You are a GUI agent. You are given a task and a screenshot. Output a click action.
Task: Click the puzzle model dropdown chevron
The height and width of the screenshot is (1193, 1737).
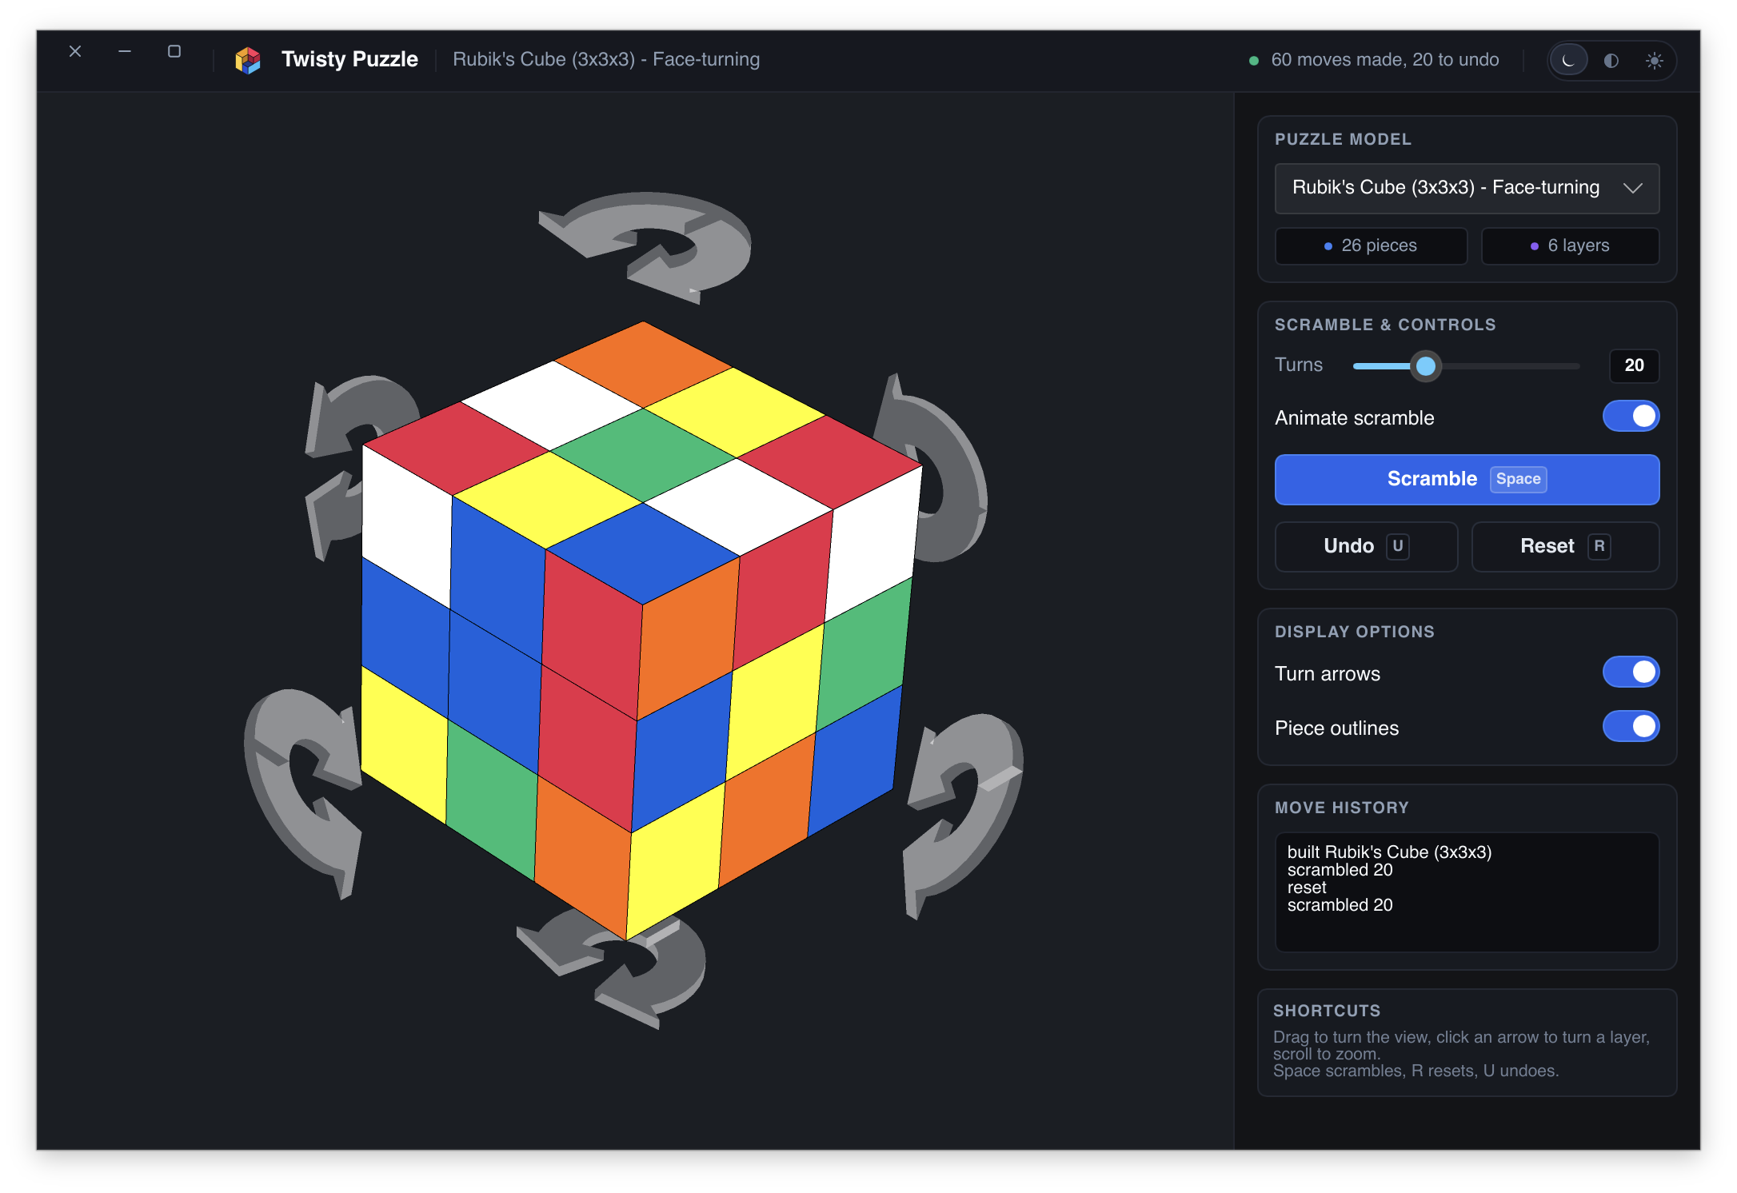(x=1633, y=188)
